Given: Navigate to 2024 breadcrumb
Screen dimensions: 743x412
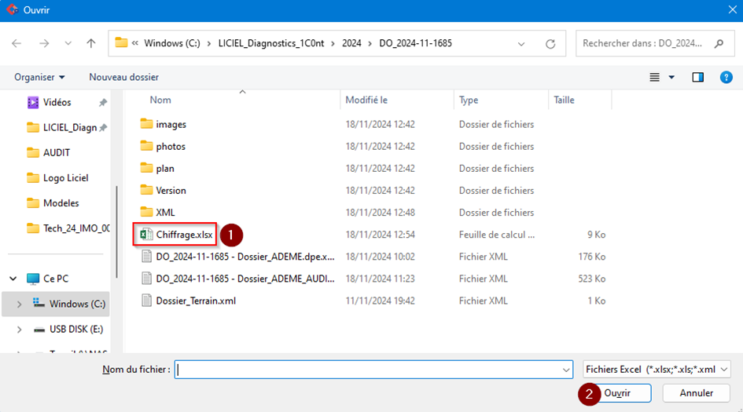Looking at the screenshot, I should pyautogui.click(x=351, y=43).
